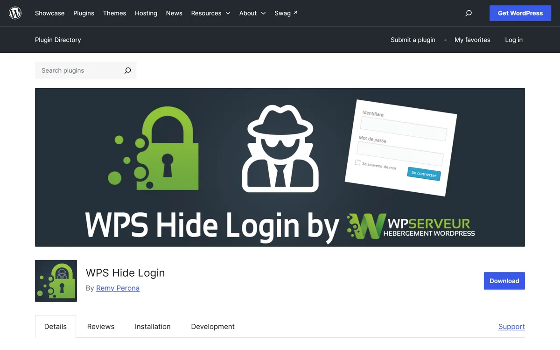Expand the Resources dropdown menu
560x350 pixels.
pyautogui.click(x=210, y=13)
